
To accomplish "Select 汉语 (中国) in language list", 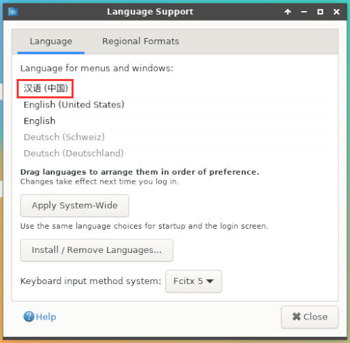I will coord(174,88).
